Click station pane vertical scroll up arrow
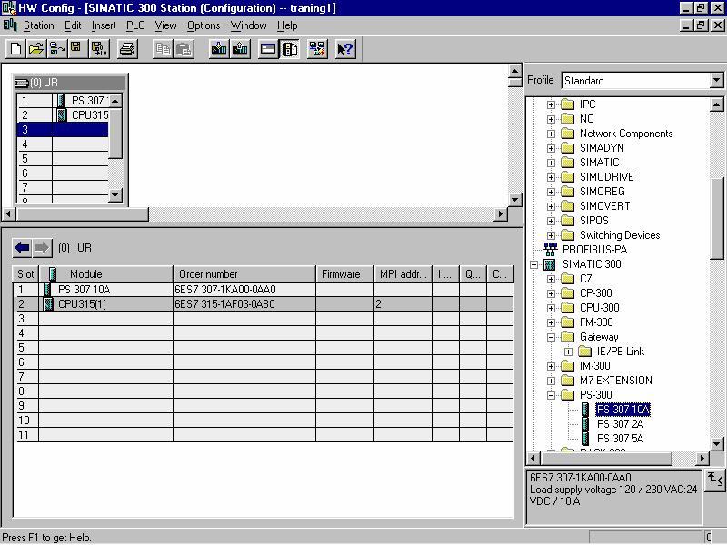 tap(514, 71)
